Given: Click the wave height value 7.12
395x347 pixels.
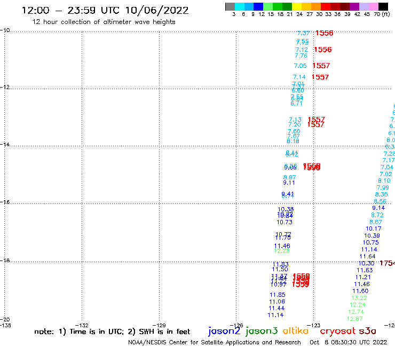Looking at the screenshot, I should tap(302, 50).
